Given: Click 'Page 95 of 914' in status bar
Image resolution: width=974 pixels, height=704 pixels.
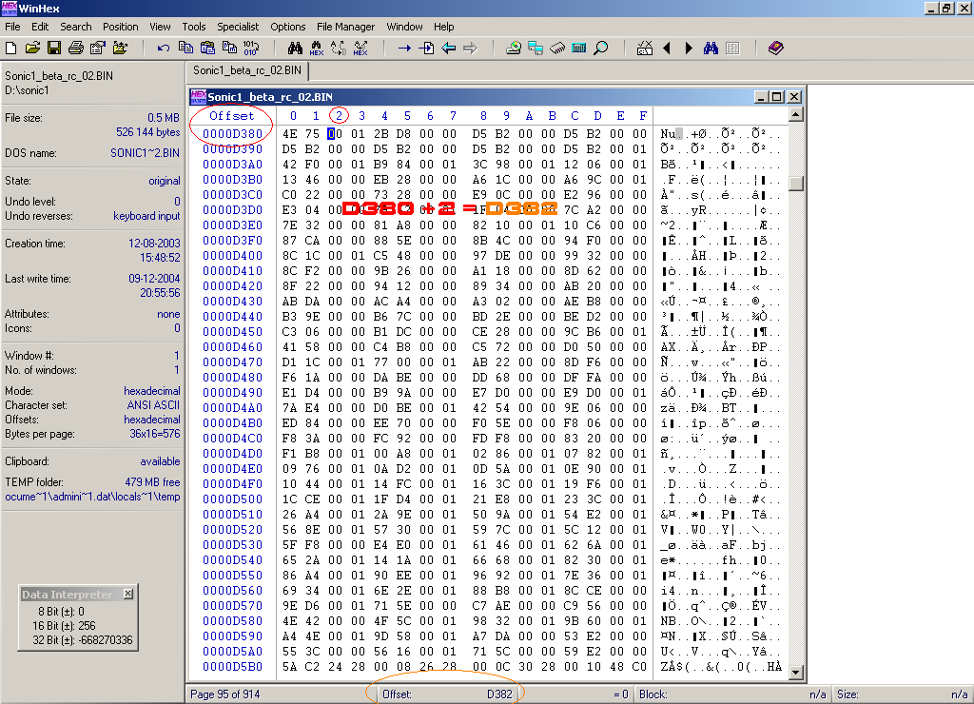Looking at the screenshot, I should pos(224,694).
